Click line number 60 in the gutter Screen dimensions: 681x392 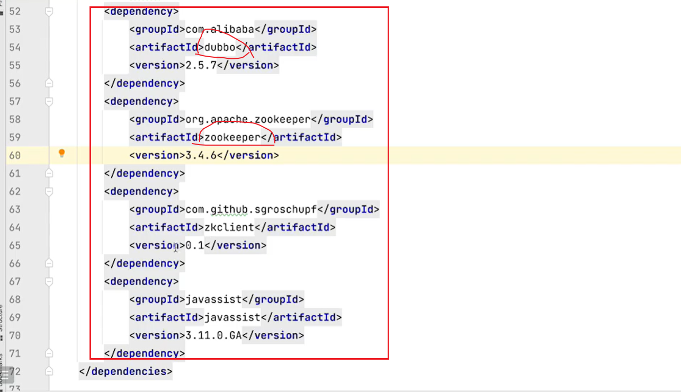pos(15,155)
